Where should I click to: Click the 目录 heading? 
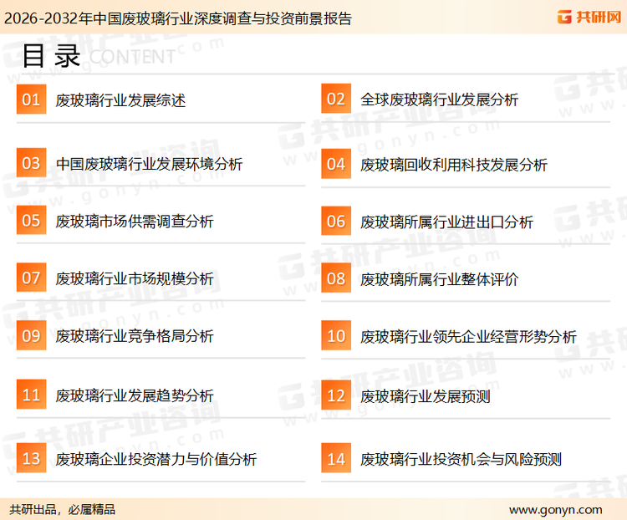[51, 56]
